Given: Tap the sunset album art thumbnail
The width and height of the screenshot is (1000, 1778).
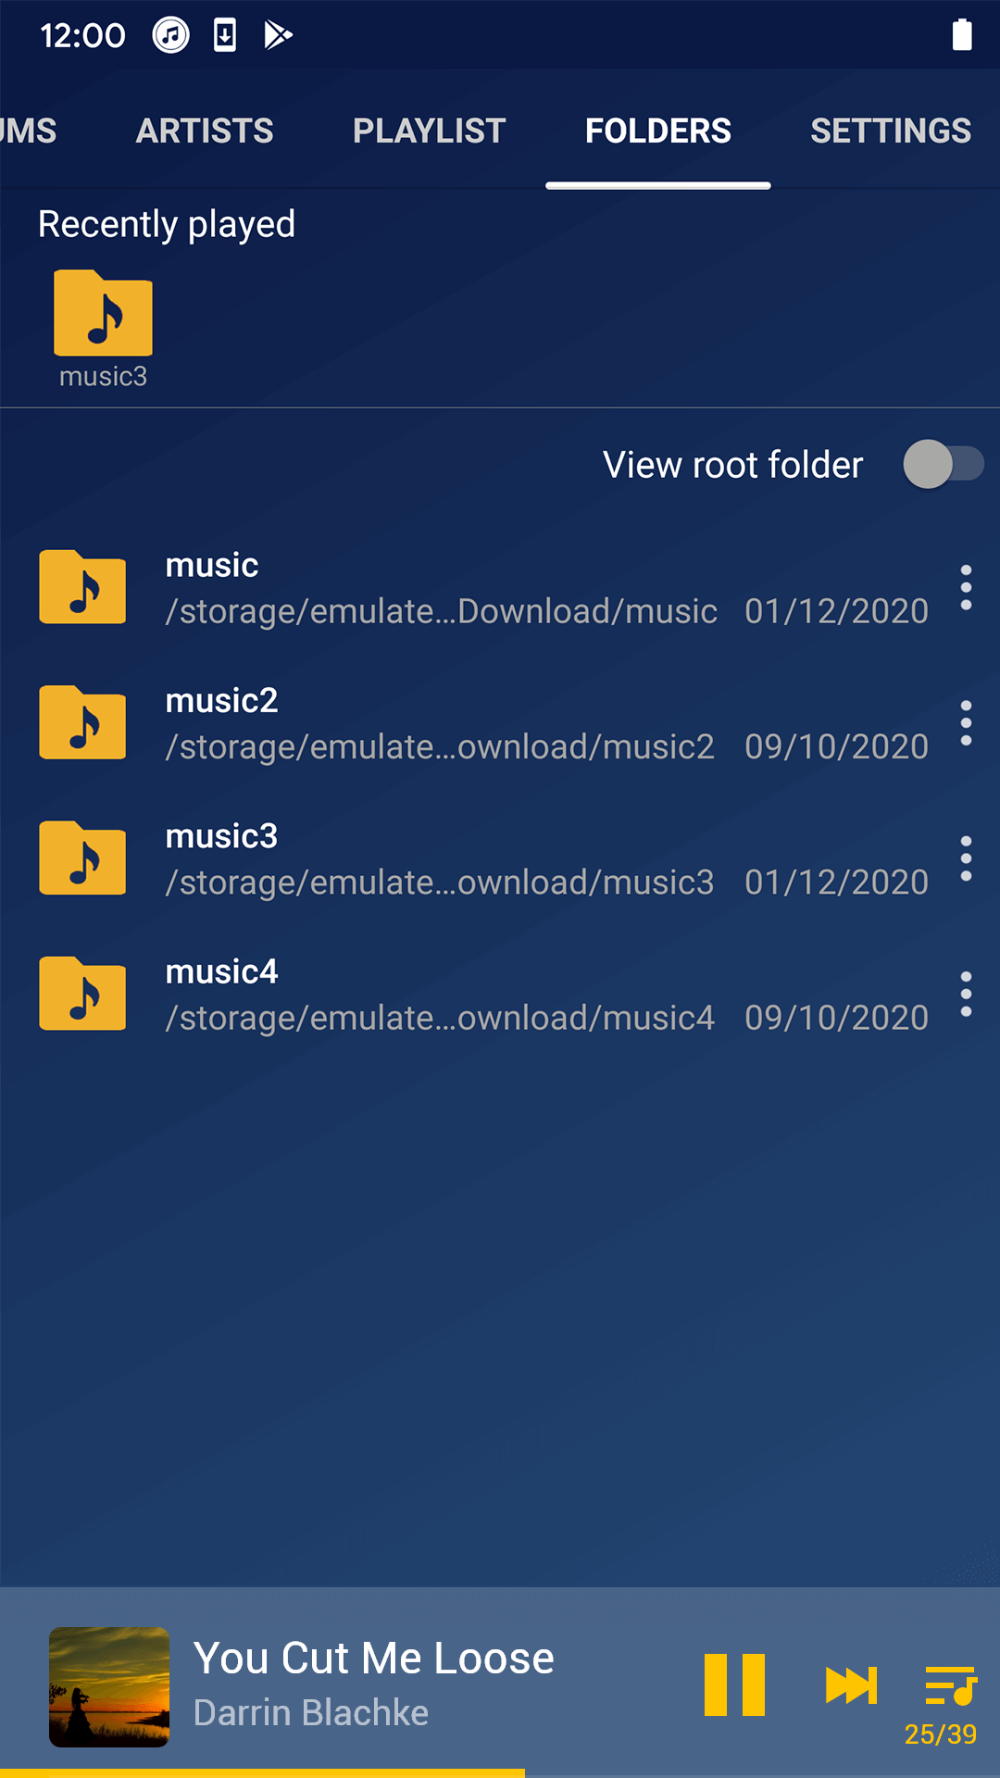Looking at the screenshot, I should (x=109, y=1686).
